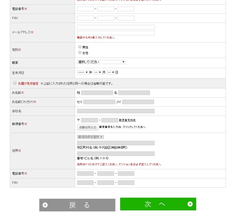Viewport: 235px width, 218px height.
Task: Click the 郵便番号検索 link
Action: pyautogui.click(x=127, y=120)
